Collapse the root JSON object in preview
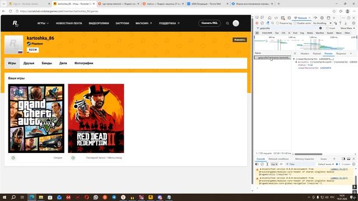This screenshot has height=201, width=358. pos(294,59)
